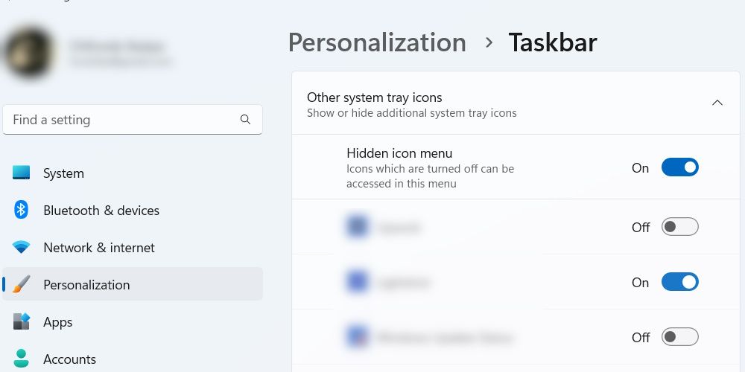
Task: Click the Bluetooth icon in the sidebar
Action: coord(21,211)
